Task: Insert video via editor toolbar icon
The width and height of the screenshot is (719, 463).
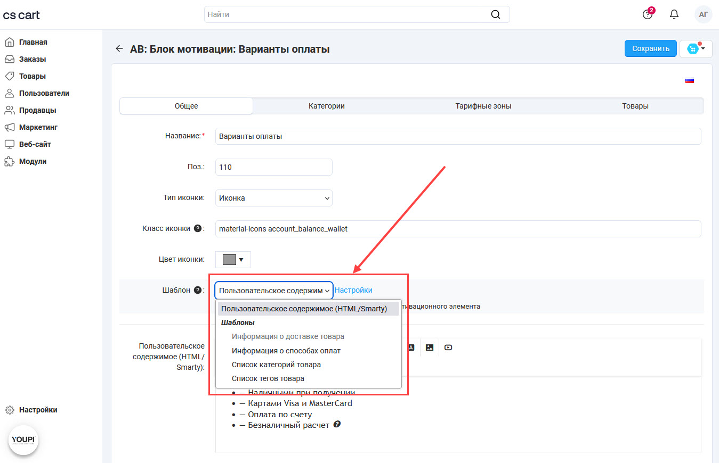Action: (x=448, y=348)
